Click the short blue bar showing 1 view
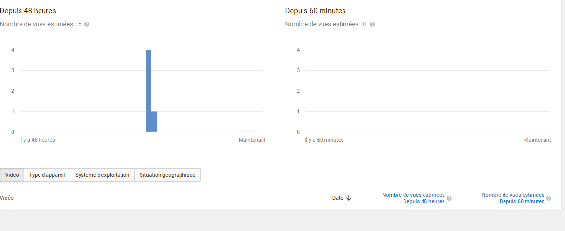This screenshot has height=231, width=565. pos(154,121)
